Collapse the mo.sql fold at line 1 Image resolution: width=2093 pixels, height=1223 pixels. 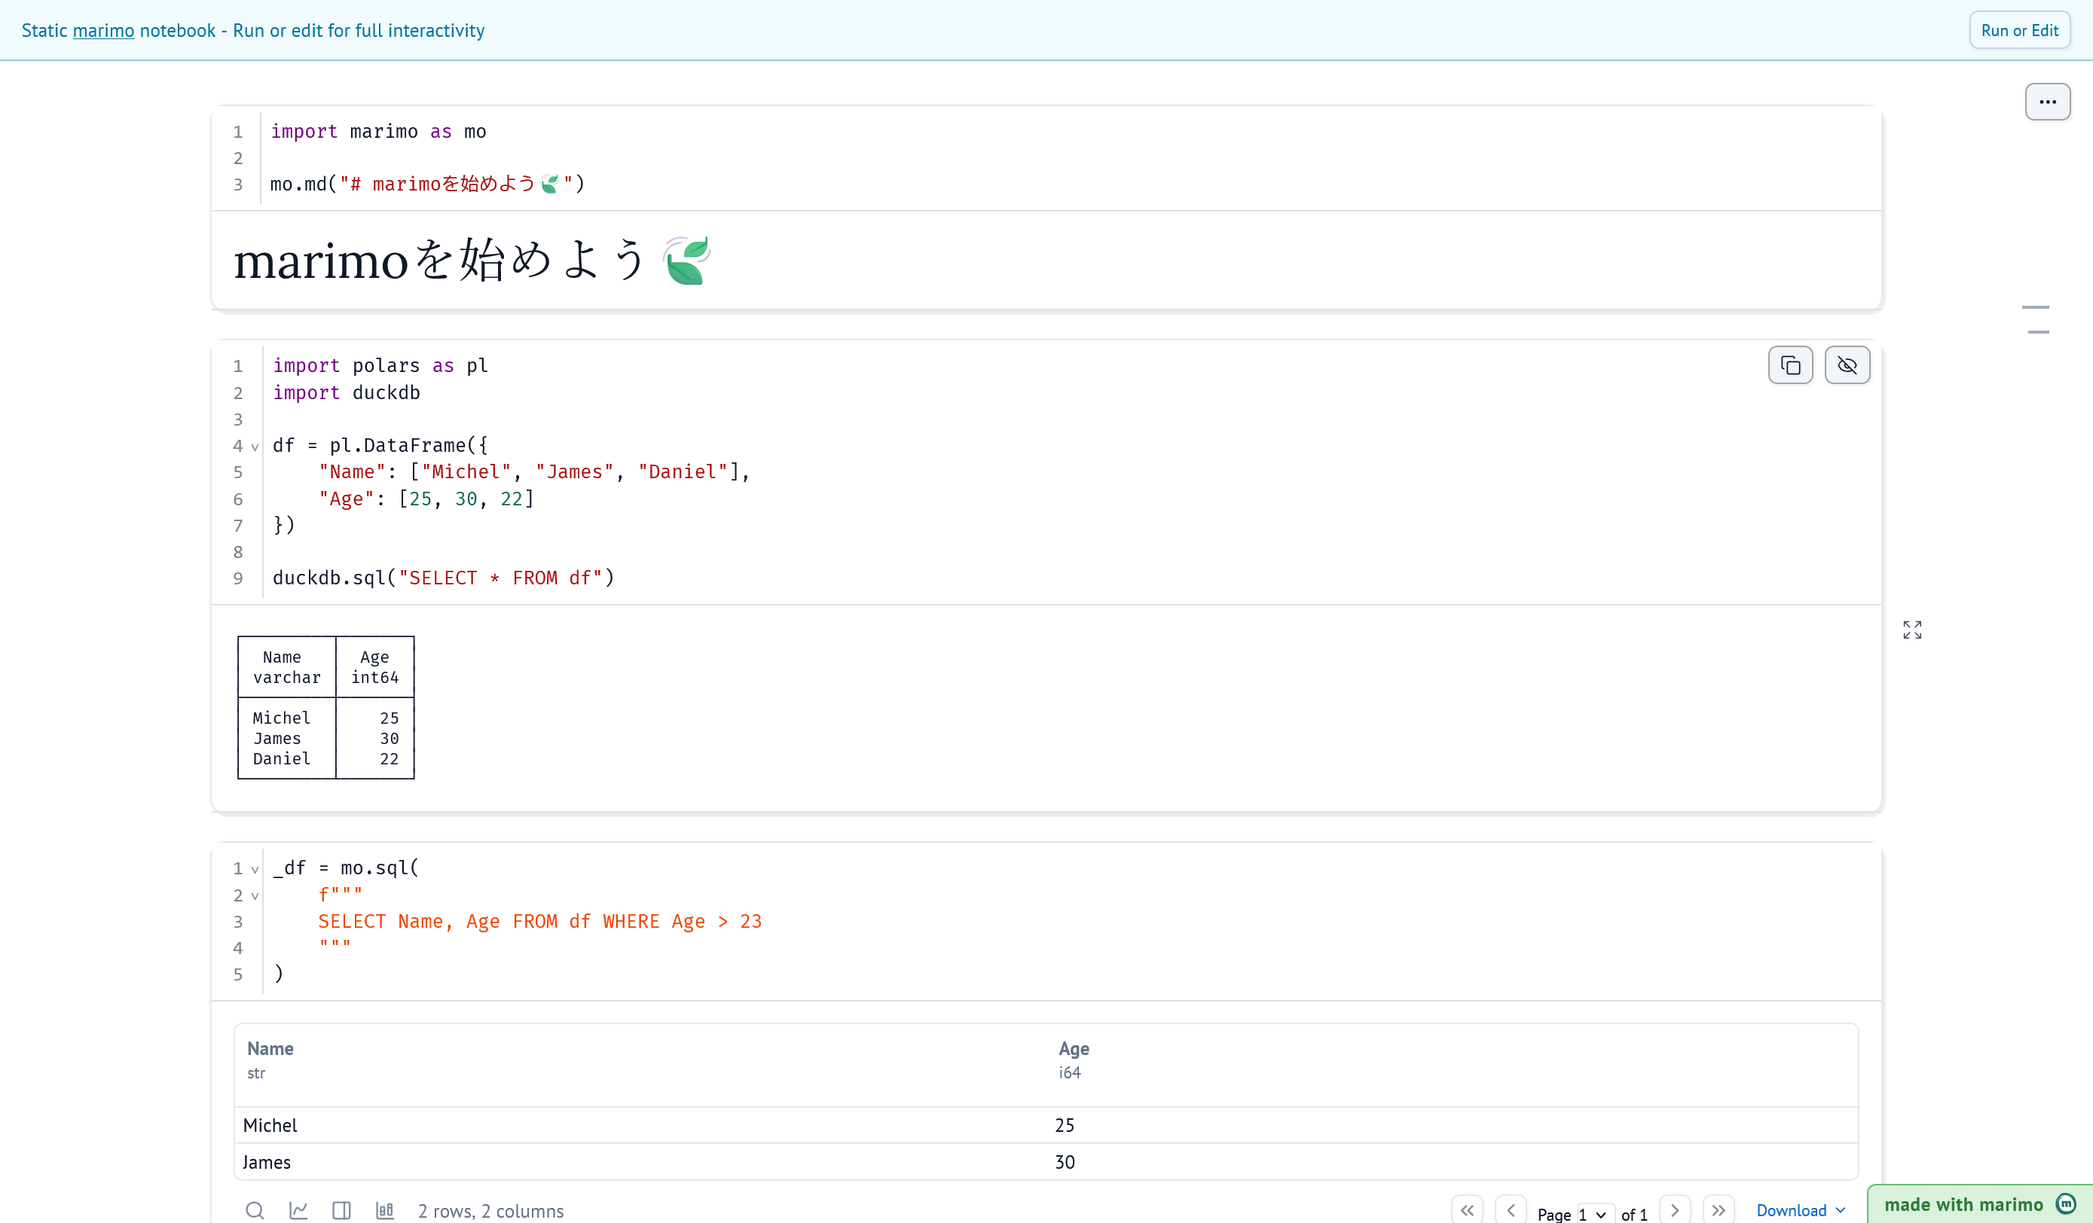pos(255,869)
